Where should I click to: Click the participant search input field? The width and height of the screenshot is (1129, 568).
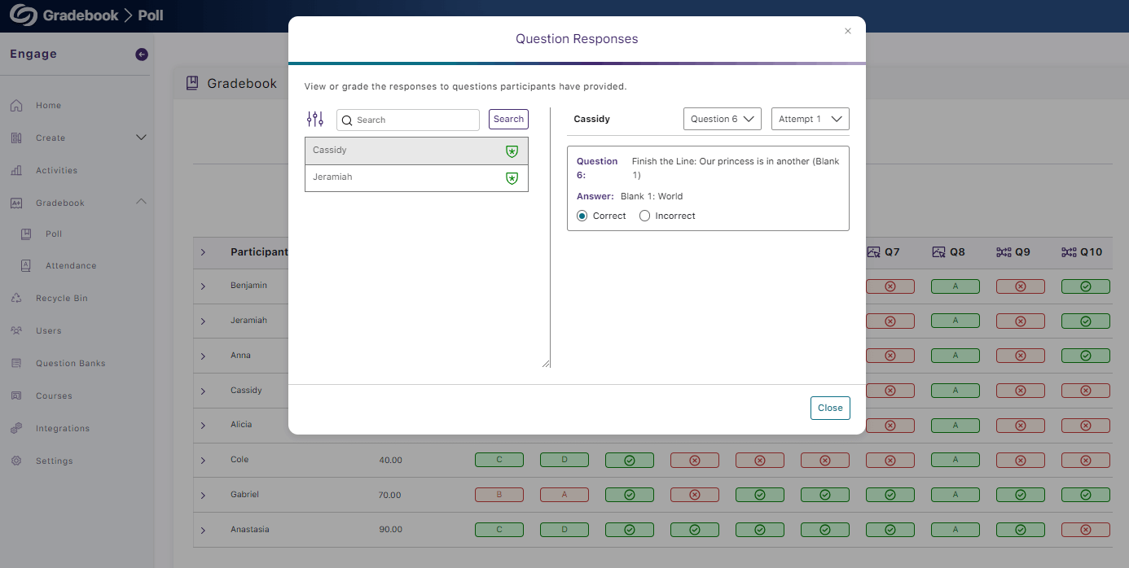408,120
